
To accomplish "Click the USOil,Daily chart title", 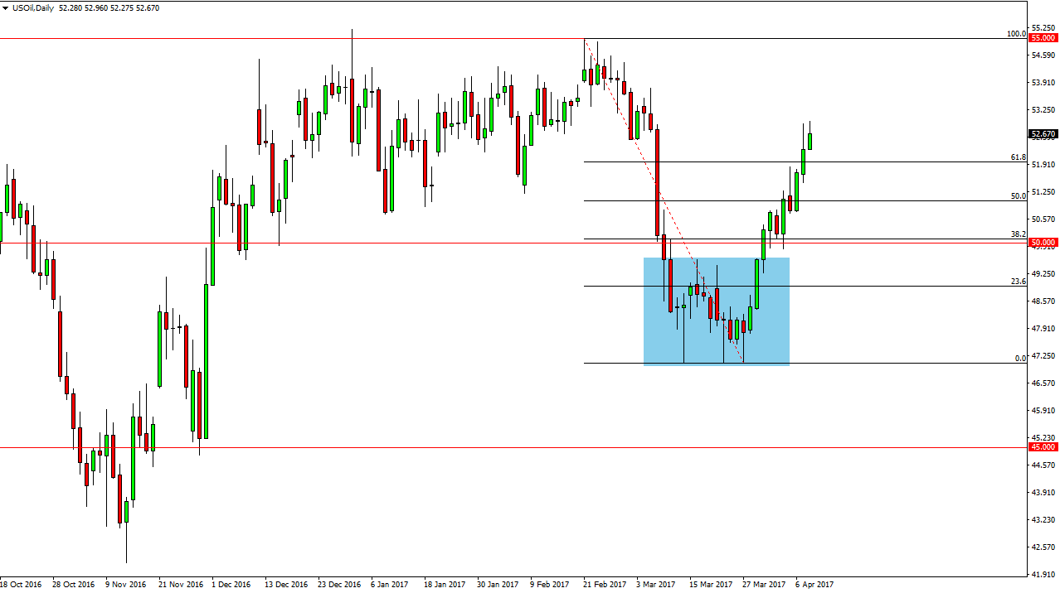I will pos(29,8).
